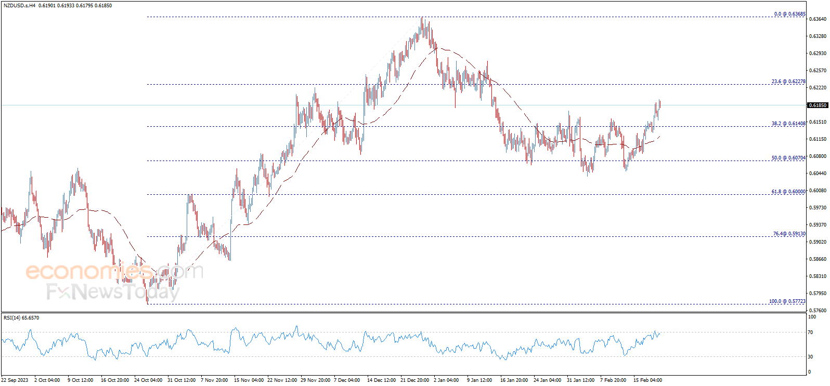This screenshot has width=830, height=386.
Task: Select the 100.0 @ 0.57723 Fibonacci label
Action: tap(787, 301)
